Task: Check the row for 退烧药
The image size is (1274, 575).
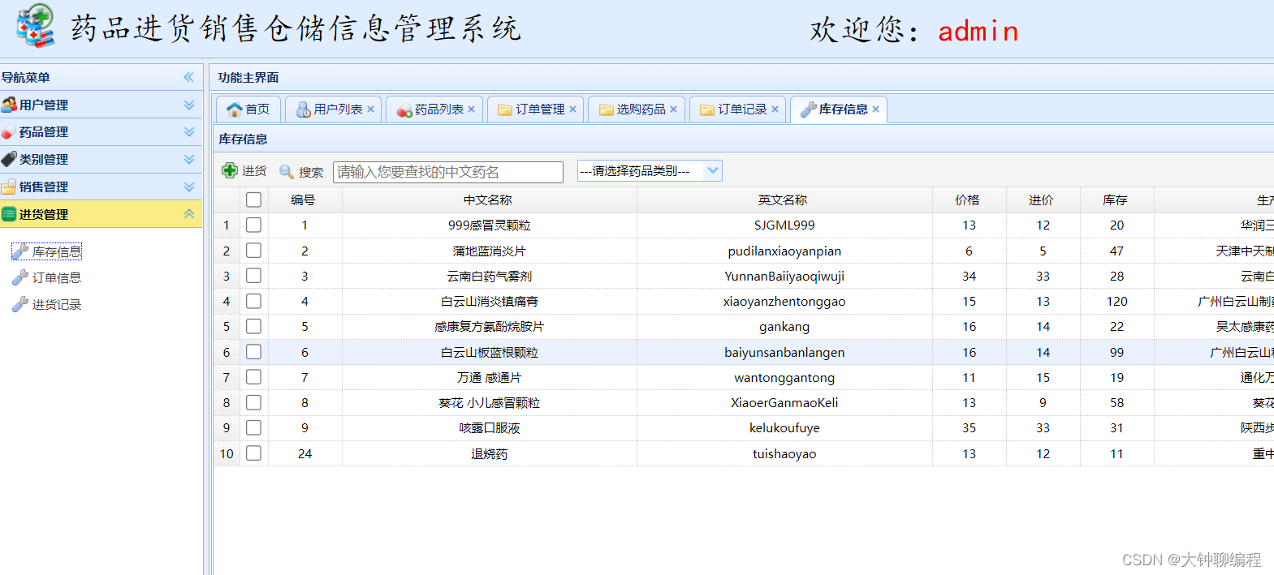Action: click(x=253, y=453)
